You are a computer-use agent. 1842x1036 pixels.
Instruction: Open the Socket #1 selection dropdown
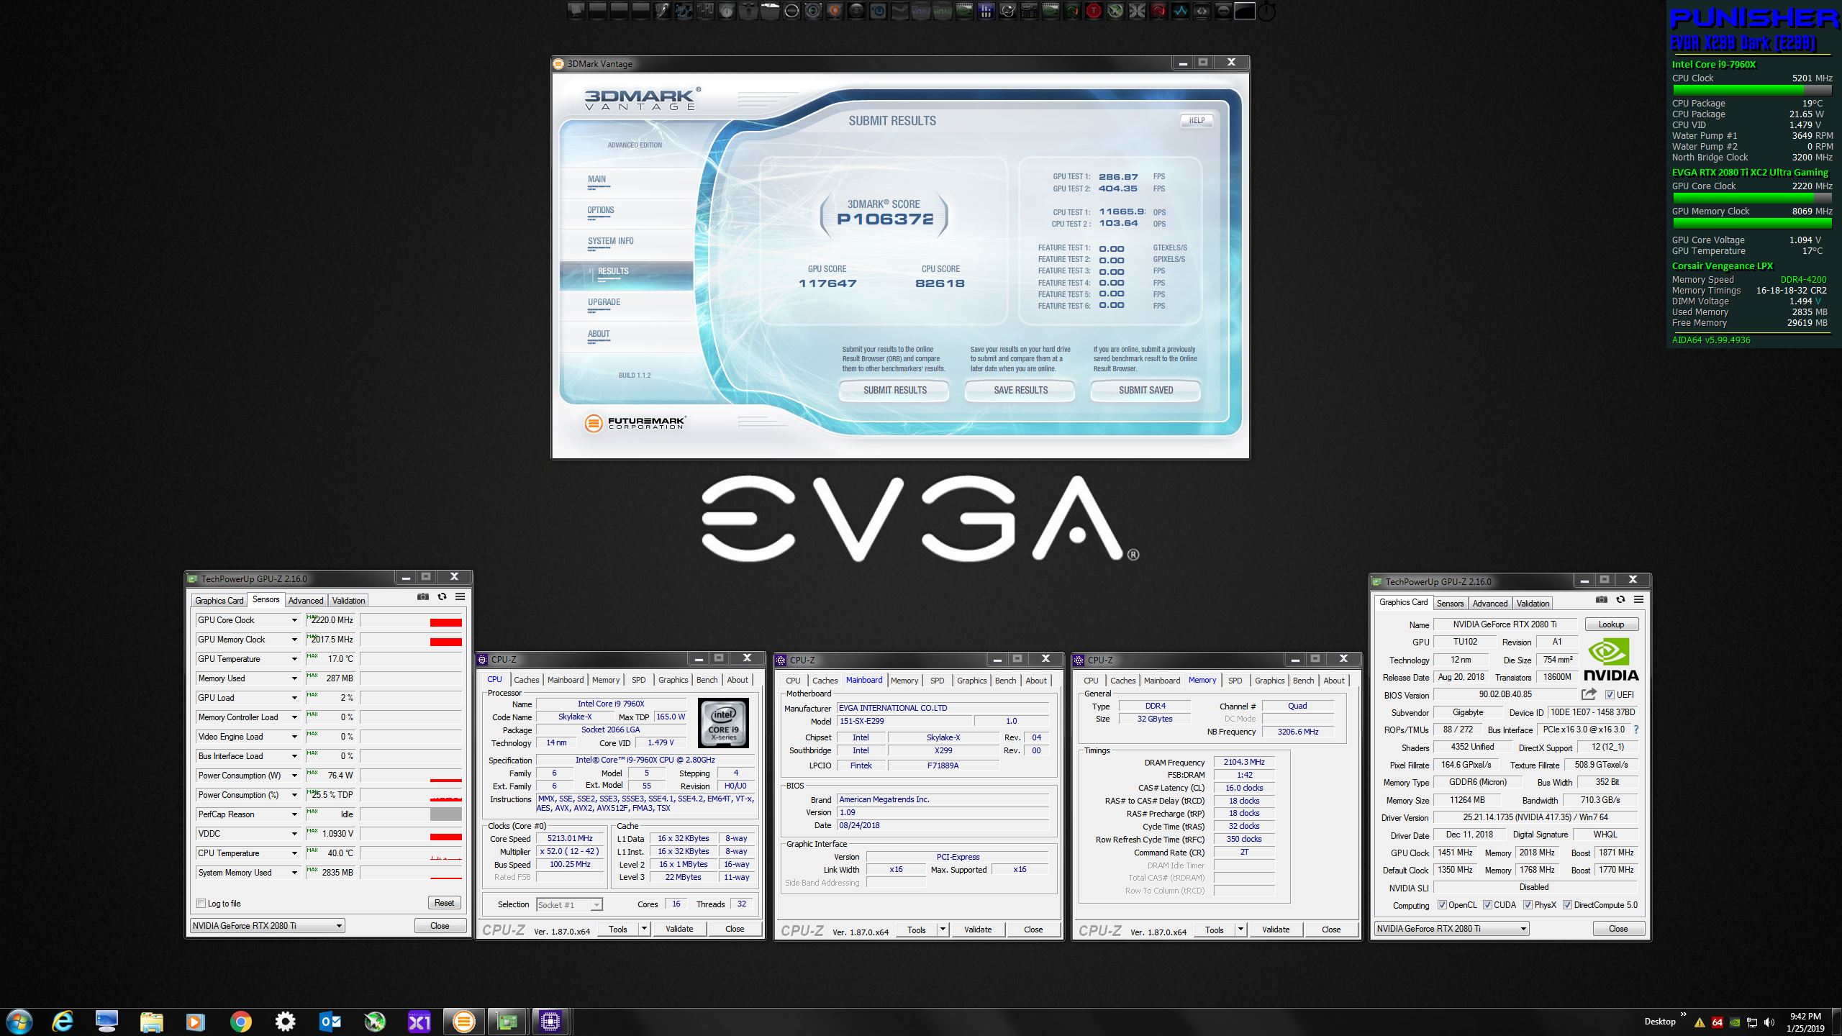tap(569, 905)
